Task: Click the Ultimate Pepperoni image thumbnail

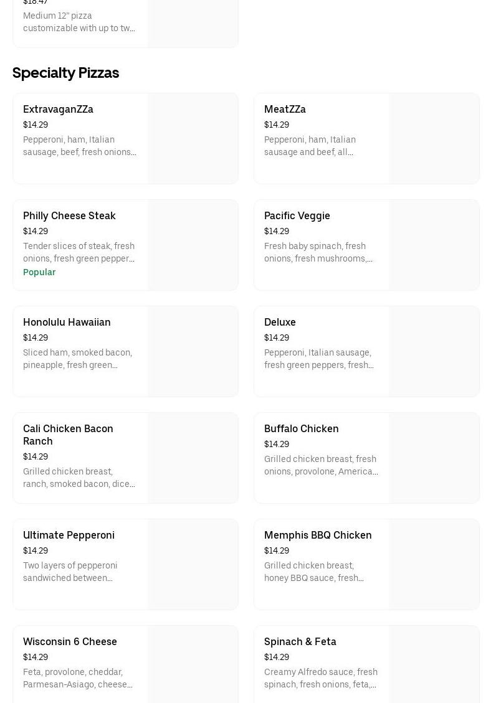Action: point(193,564)
